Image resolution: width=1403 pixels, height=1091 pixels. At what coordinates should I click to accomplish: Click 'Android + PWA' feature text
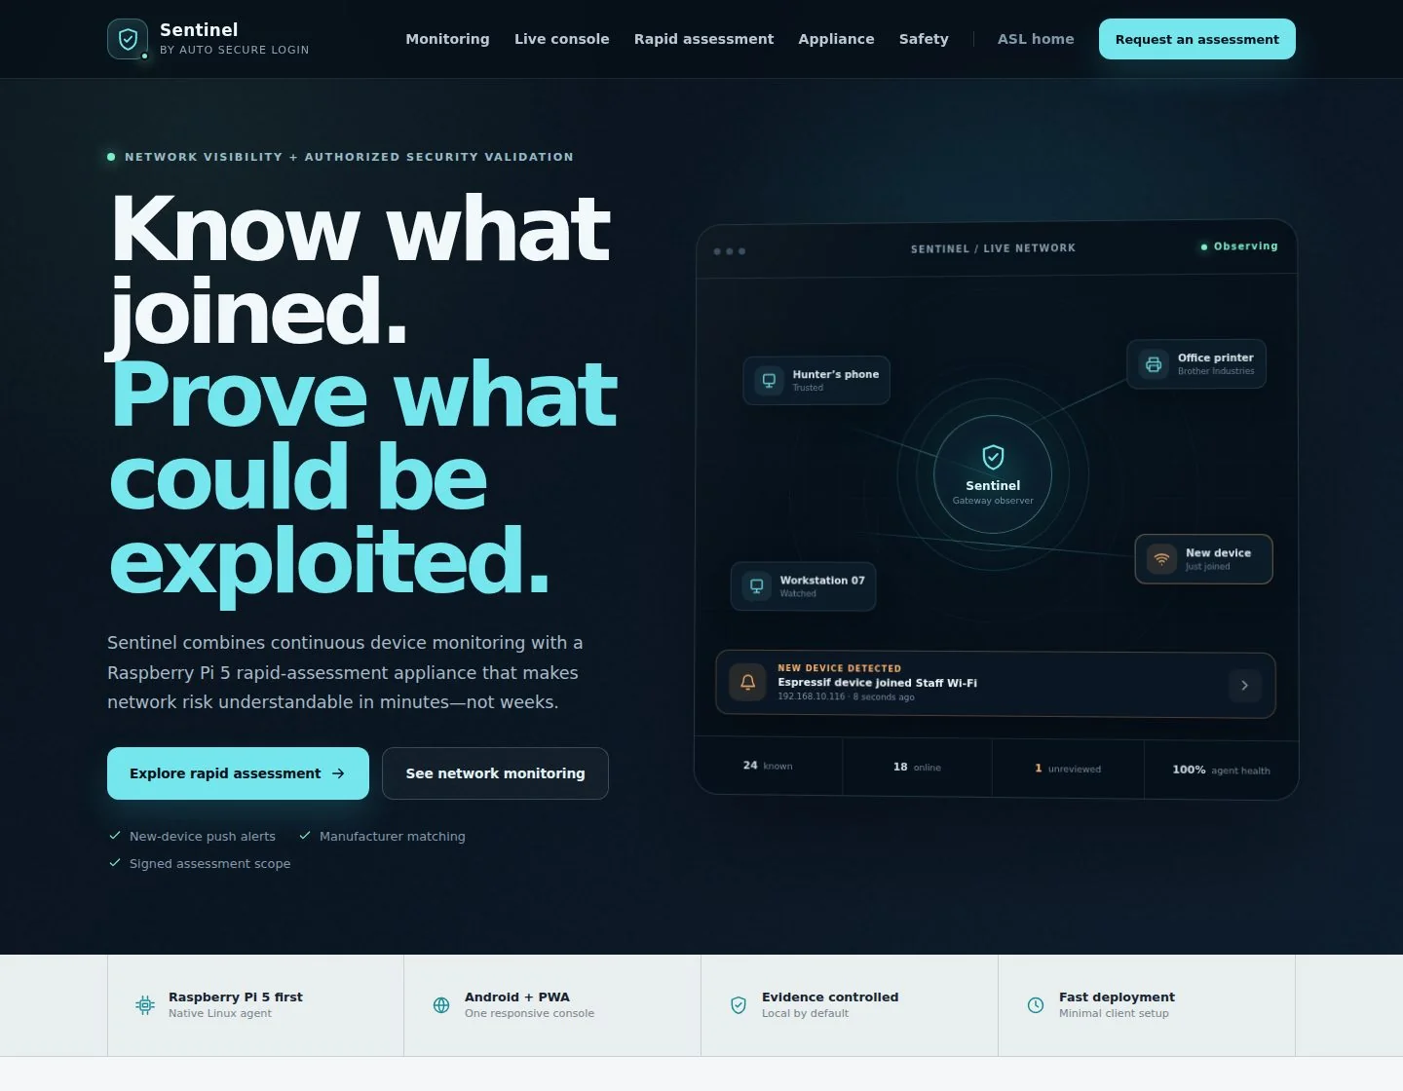coord(517,997)
